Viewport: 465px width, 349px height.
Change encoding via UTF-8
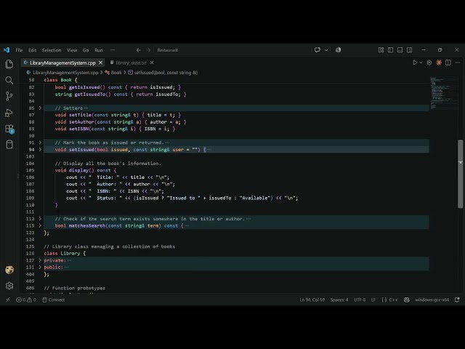point(360,300)
